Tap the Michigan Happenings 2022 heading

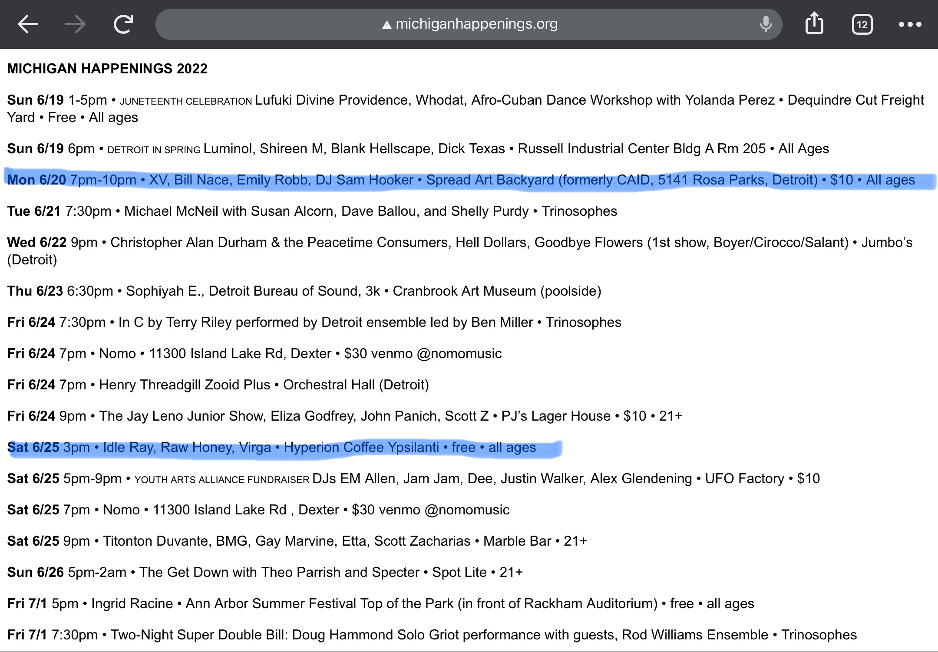[x=107, y=69]
